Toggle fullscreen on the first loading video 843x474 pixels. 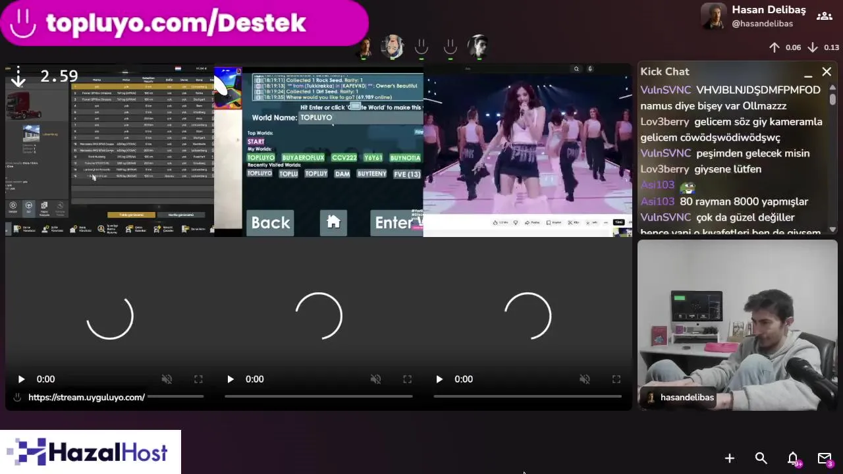pyautogui.click(x=198, y=379)
